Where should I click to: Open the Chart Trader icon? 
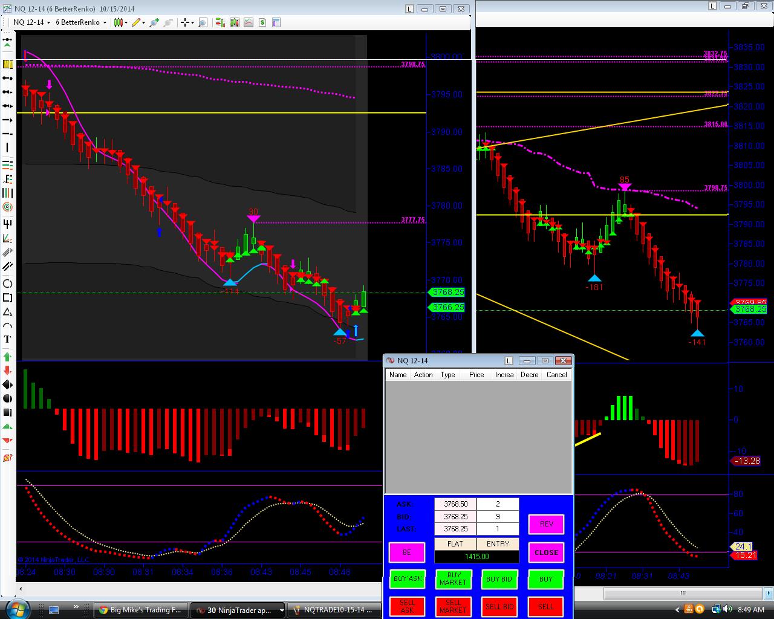(x=220, y=22)
